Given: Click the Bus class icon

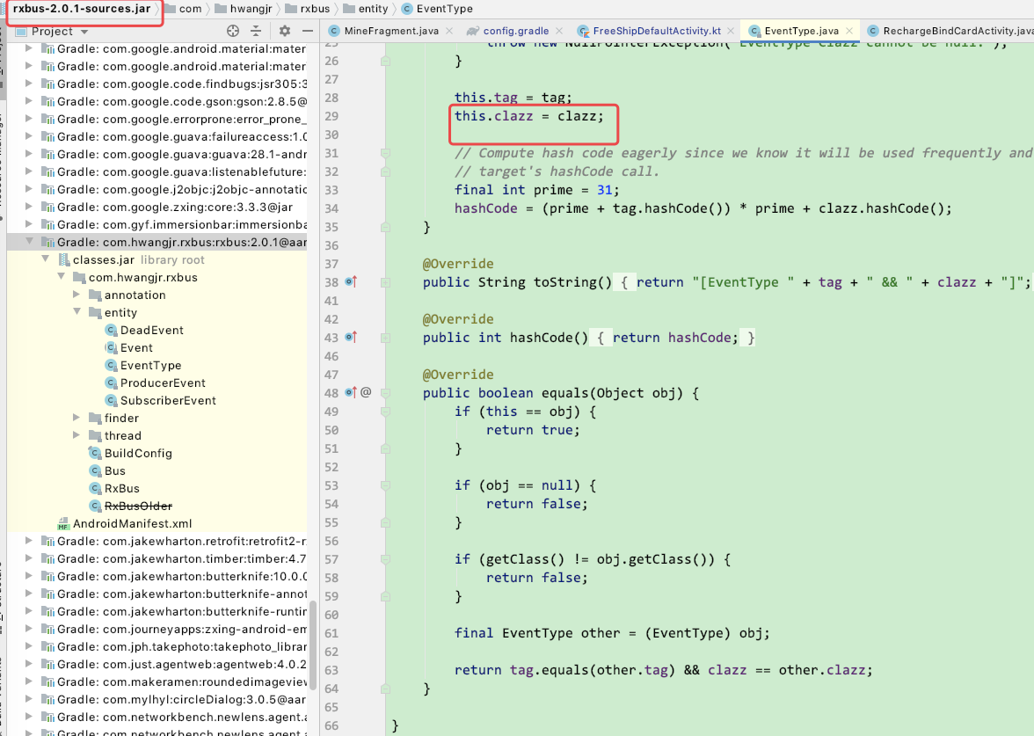Looking at the screenshot, I should click(94, 470).
